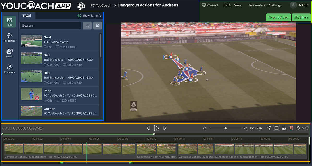Select the highlighted Dangerous Action clip at 00:00:10
The height and width of the screenshot is (166, 312).
(157, 151)
